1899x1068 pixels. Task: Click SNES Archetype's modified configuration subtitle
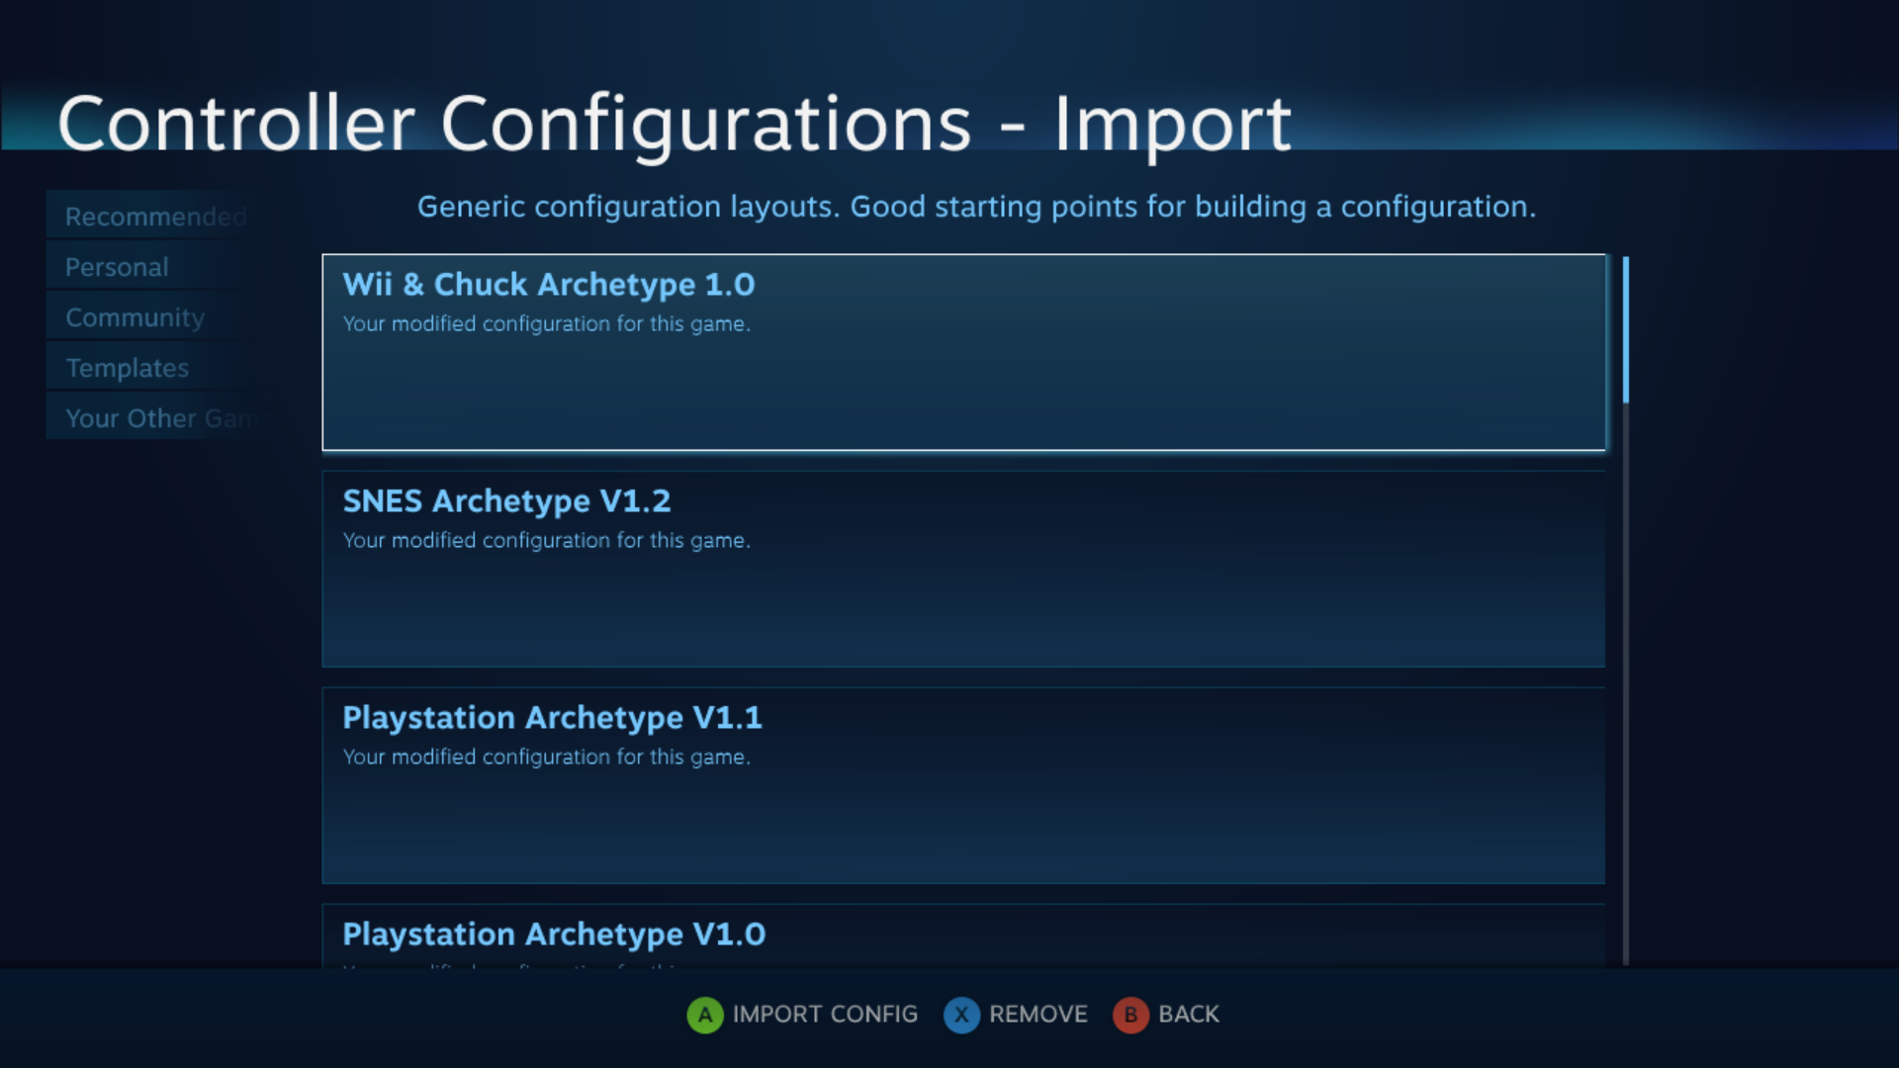[546, 541]
